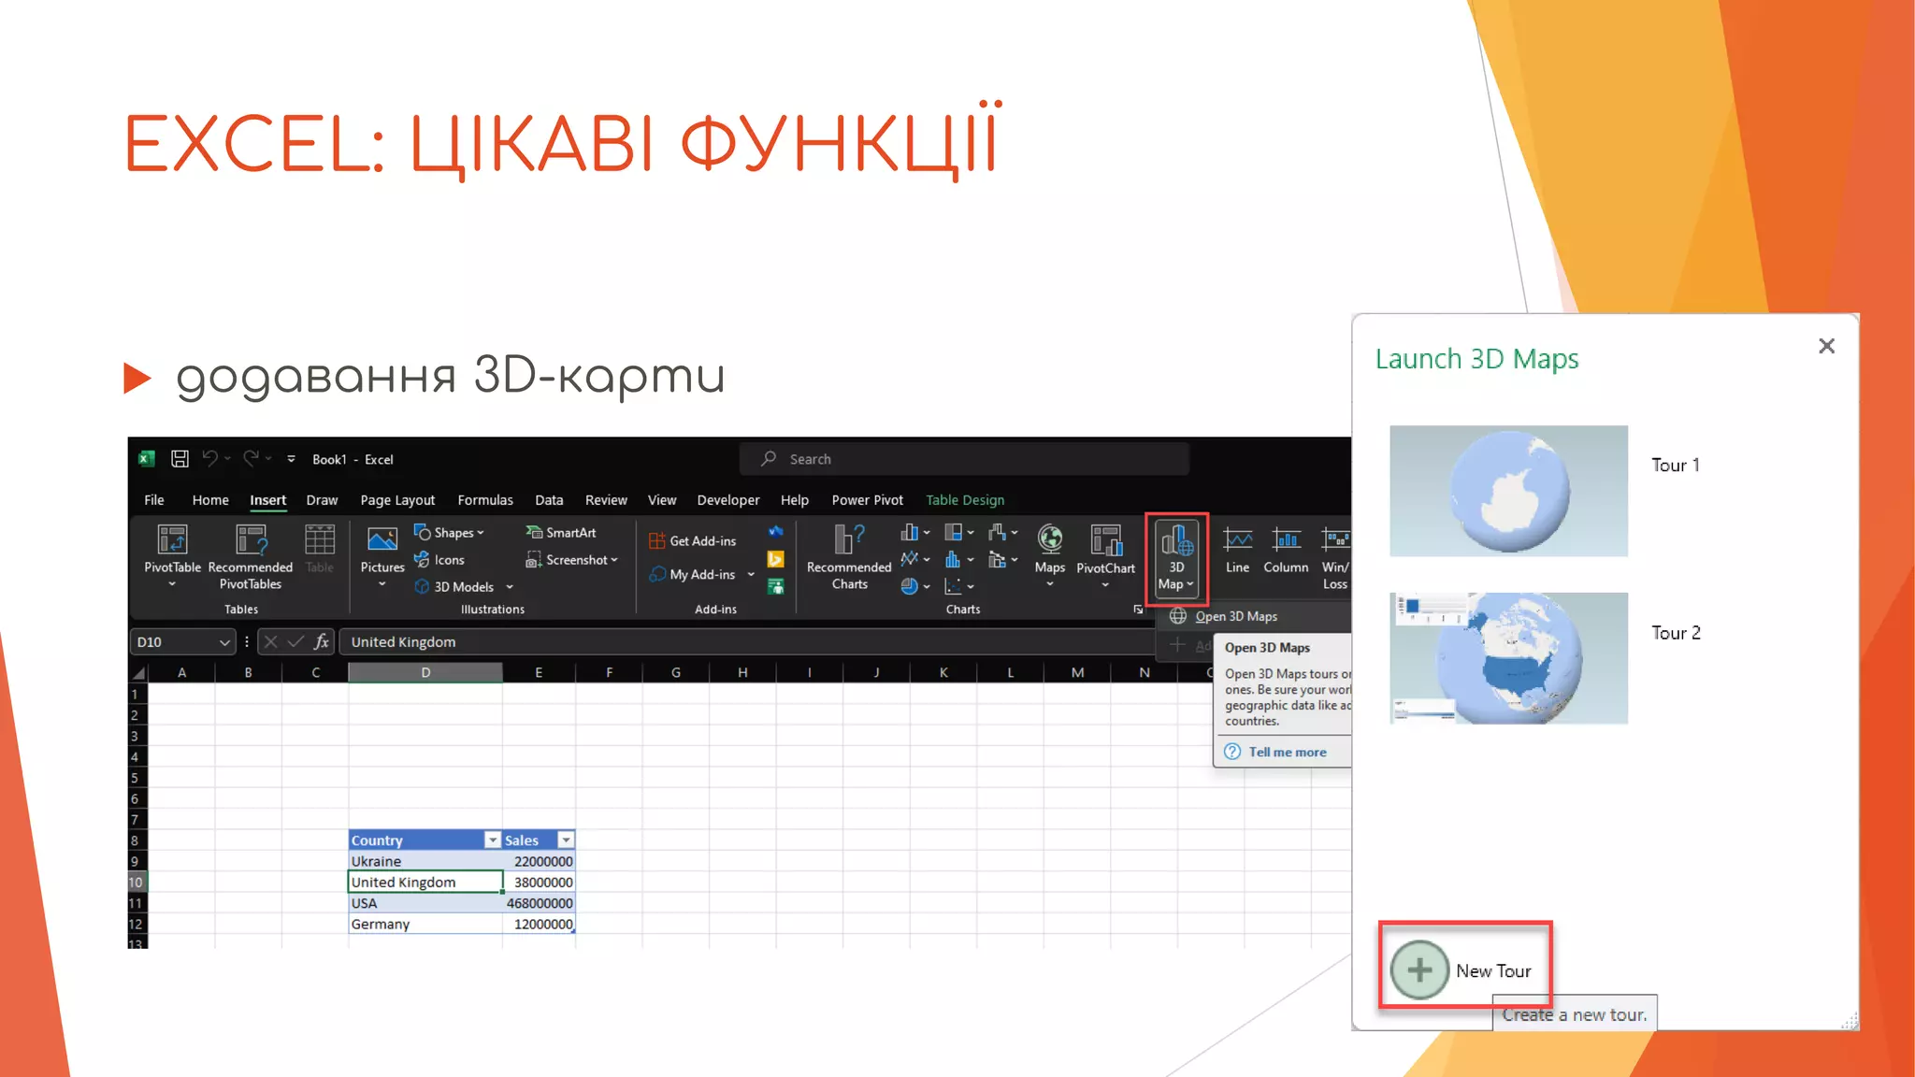Image resolution: width=1915 pixels, height=1077 pixels.
Task: Select the USA cell
Action: coord(425,903)
